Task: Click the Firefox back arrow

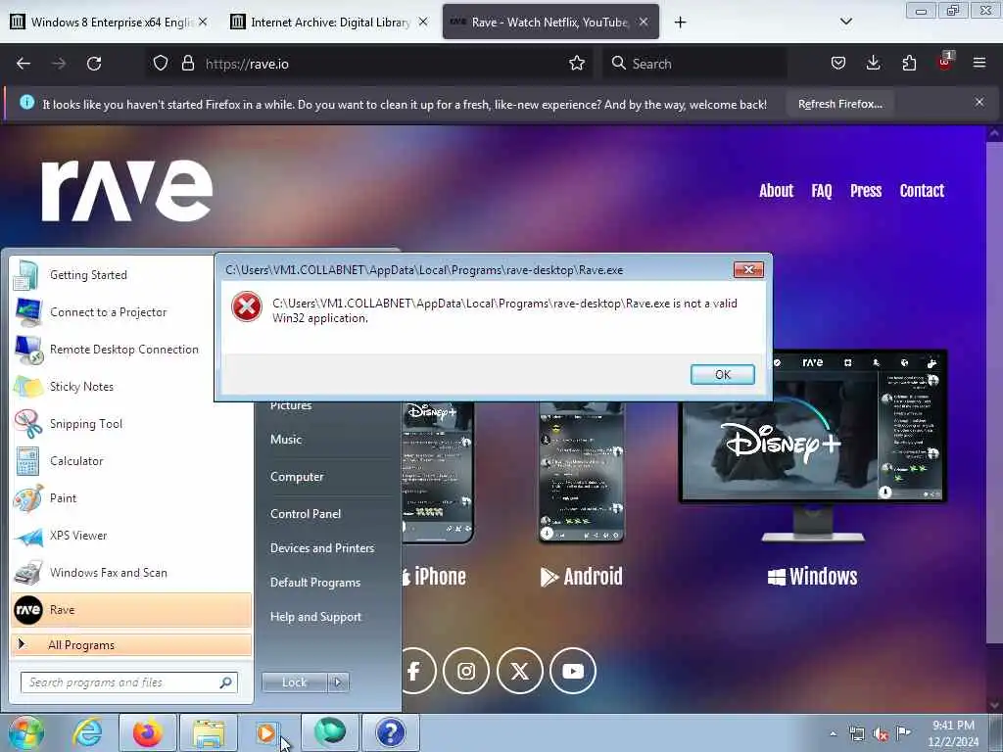Action: point(24,64)
